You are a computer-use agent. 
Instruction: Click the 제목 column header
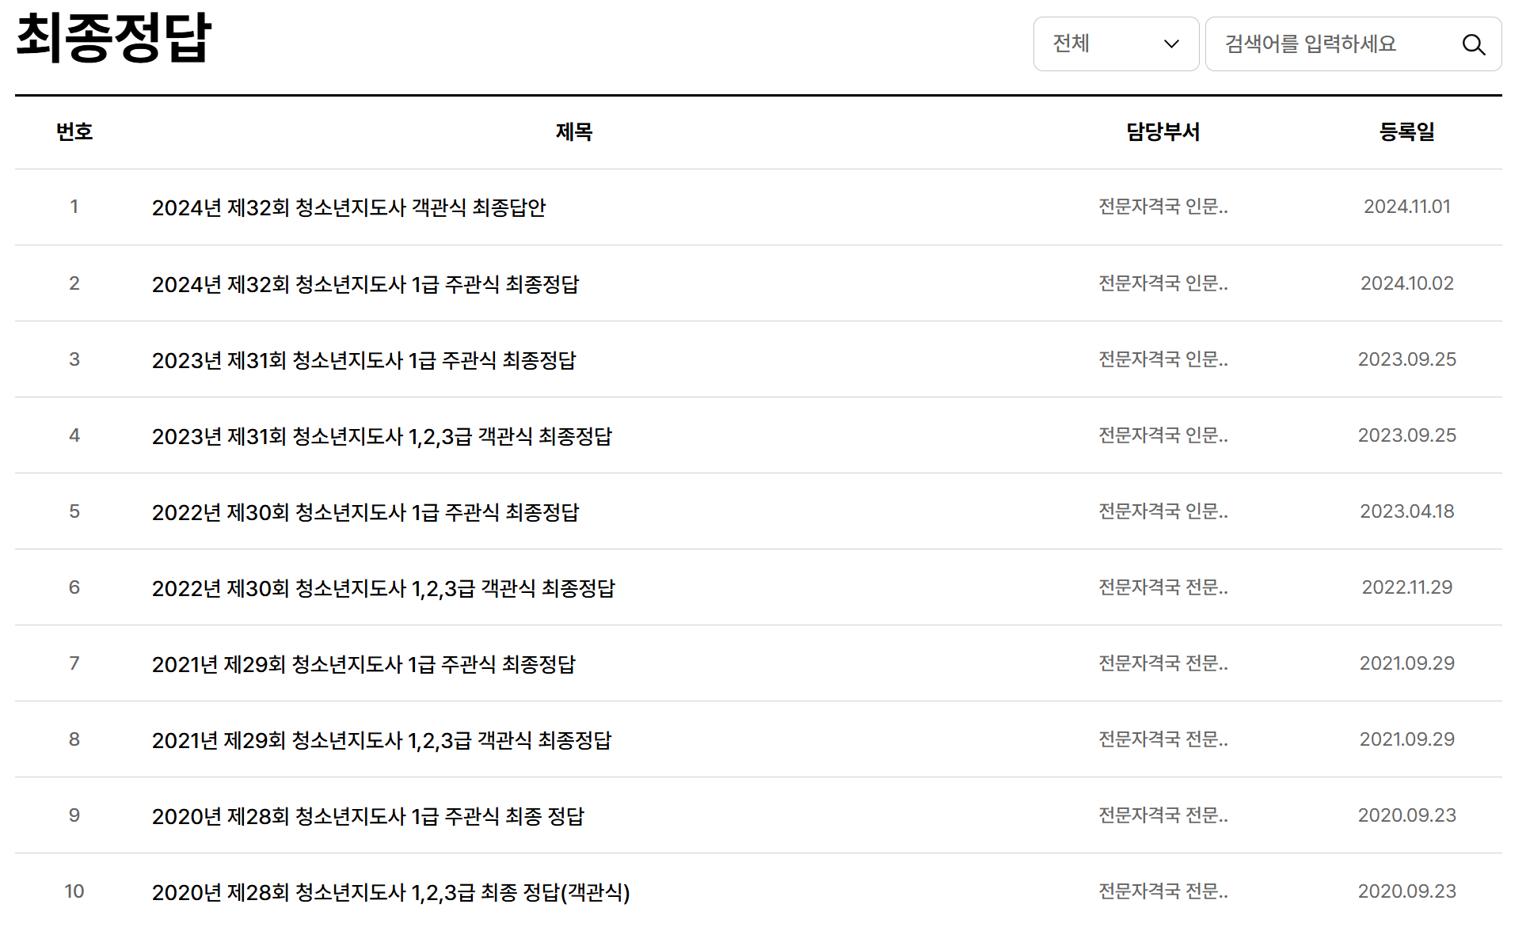coord(576,131)
